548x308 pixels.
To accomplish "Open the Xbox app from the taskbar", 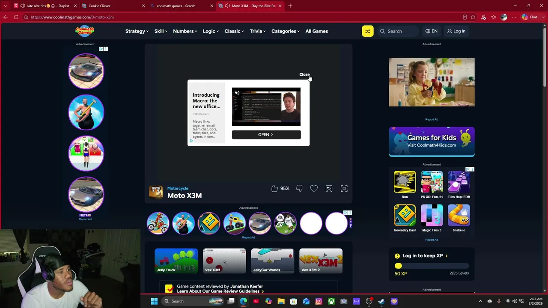I will coord(331,301).
